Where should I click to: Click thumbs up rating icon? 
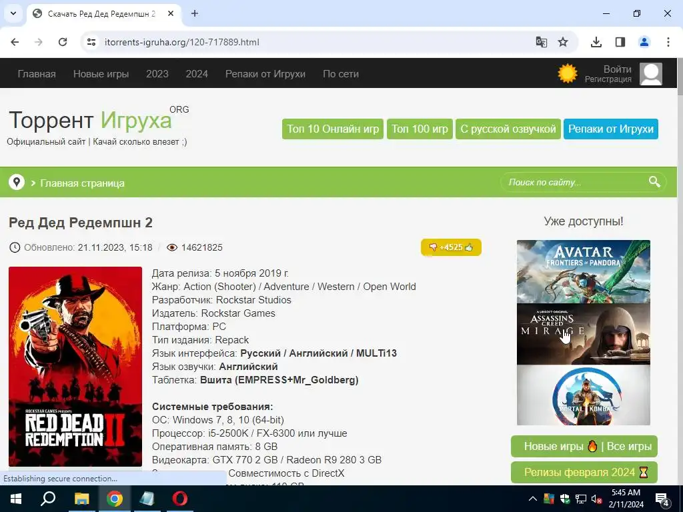(x=469, y=247)
